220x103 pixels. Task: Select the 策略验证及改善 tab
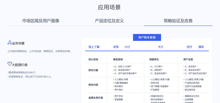pos(178,21)
